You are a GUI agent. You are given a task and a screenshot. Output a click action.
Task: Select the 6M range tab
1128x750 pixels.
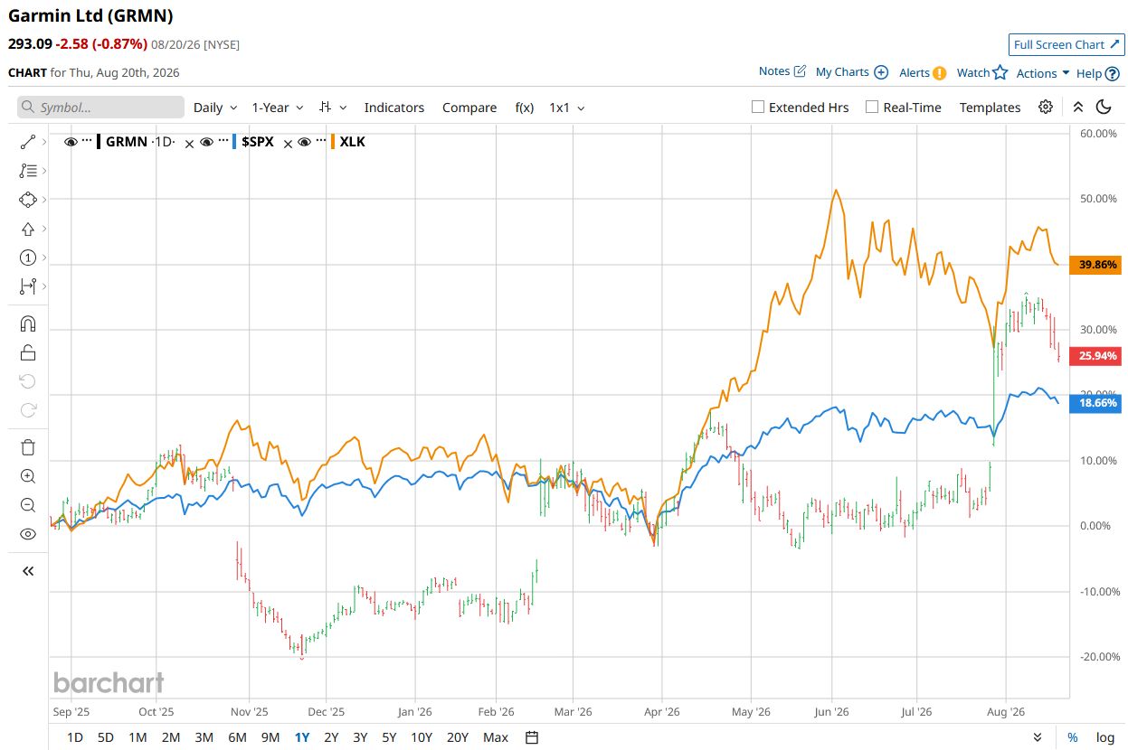(x=237, y=737)
